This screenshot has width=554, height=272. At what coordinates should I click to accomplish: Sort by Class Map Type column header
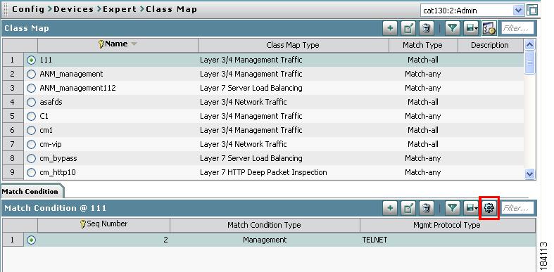pyautogui.click(x=293, y=45)
